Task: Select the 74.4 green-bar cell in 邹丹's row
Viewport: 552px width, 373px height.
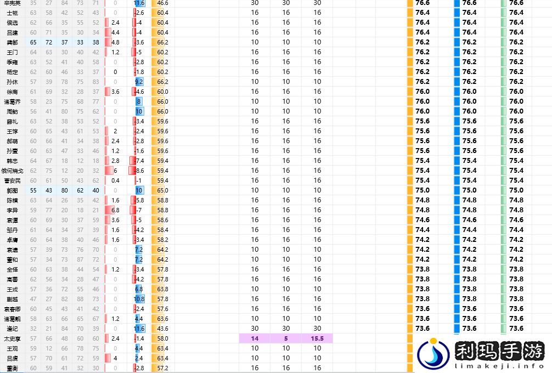Action: coord(516,230)
